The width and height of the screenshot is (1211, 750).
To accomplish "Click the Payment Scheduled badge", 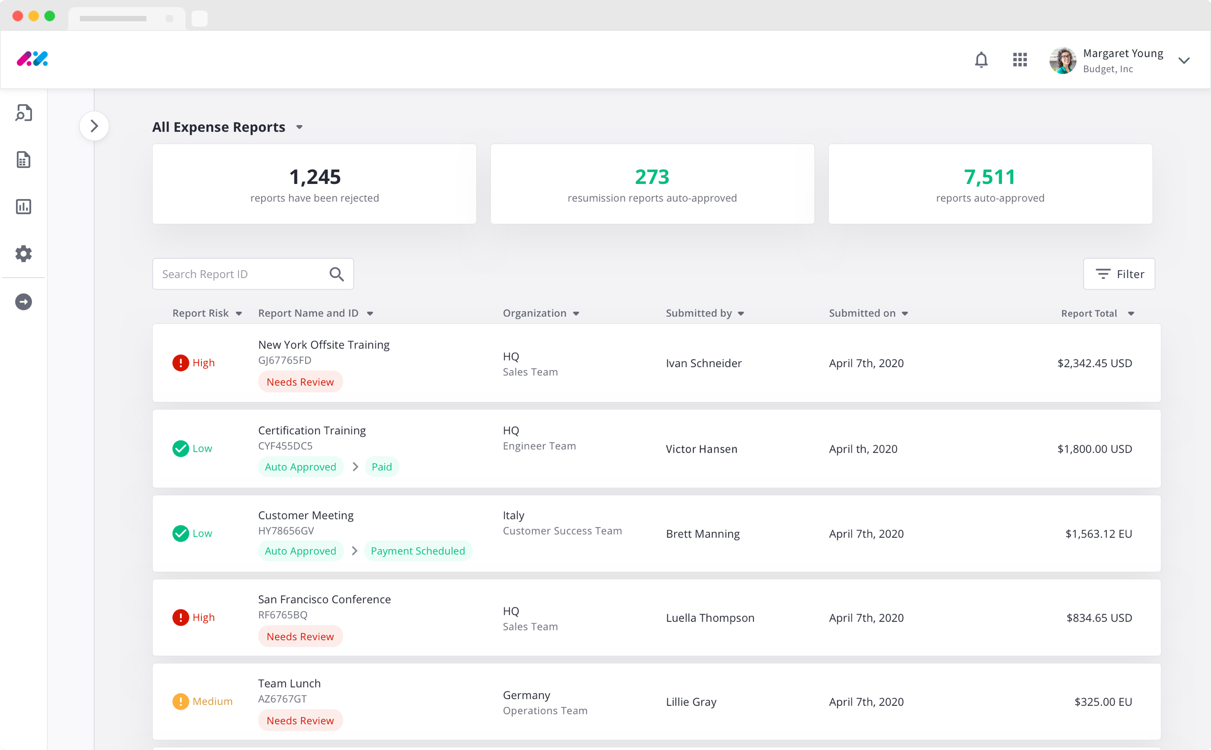I will click(418, 551).
